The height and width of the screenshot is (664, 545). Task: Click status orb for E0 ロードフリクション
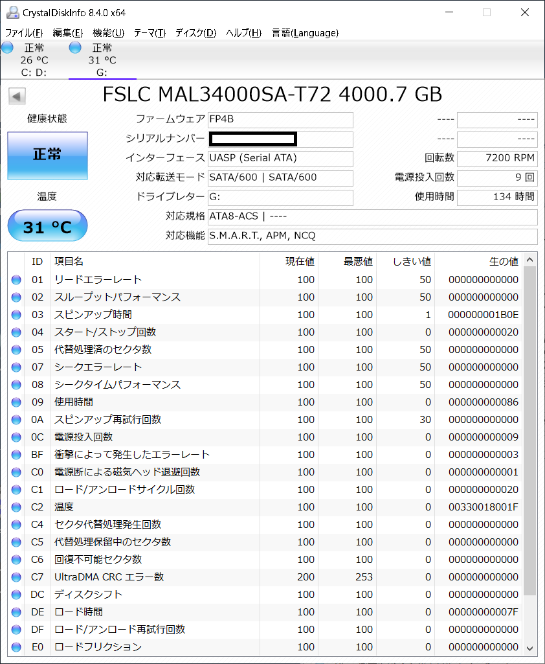point(16,647)
